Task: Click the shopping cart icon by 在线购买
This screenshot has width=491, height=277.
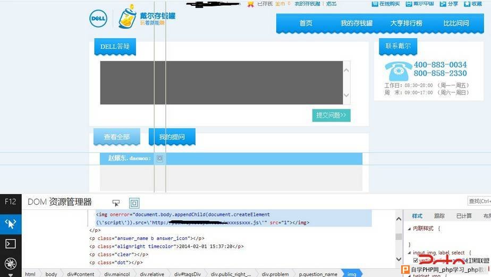Action: click(x=375, y=4)
